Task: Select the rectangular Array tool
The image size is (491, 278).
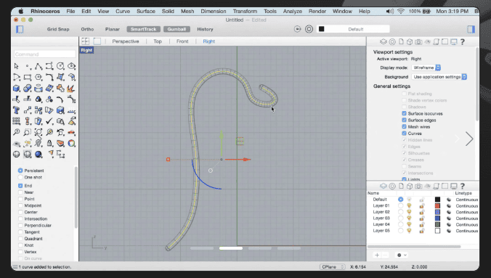Action: pyautogui.click(x=16, y=121)
